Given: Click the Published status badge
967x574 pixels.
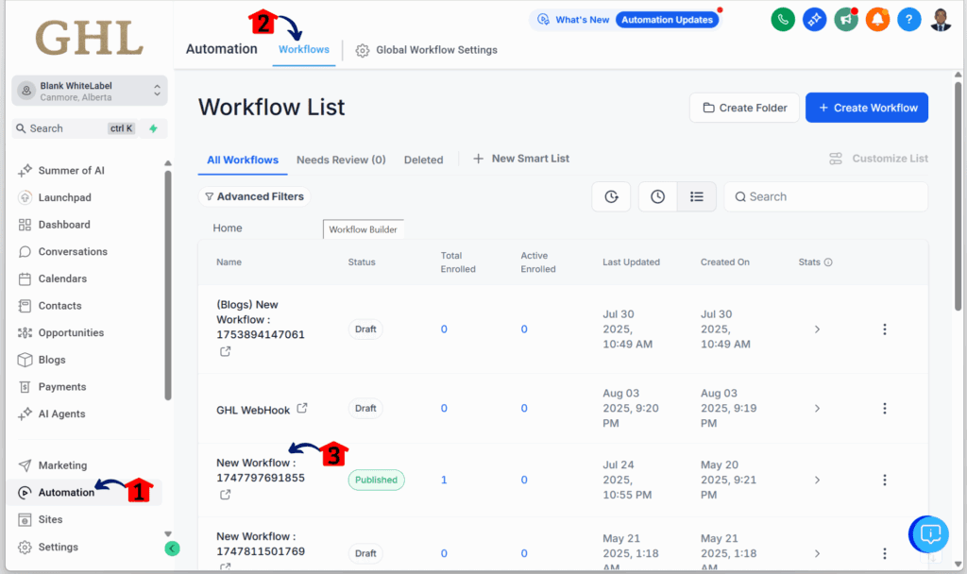Looking at the screenshot, I should (x=376, y=480).
